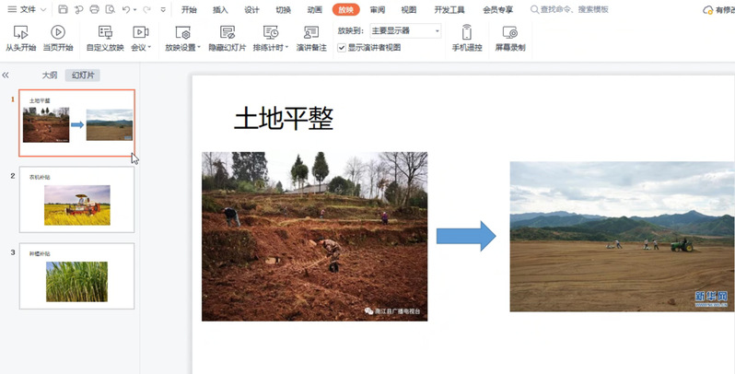The height and width of the screenshot is (374, 735).
Task: Click the undo arrow in quick access toolbar
Action: [x=124, y=9]
